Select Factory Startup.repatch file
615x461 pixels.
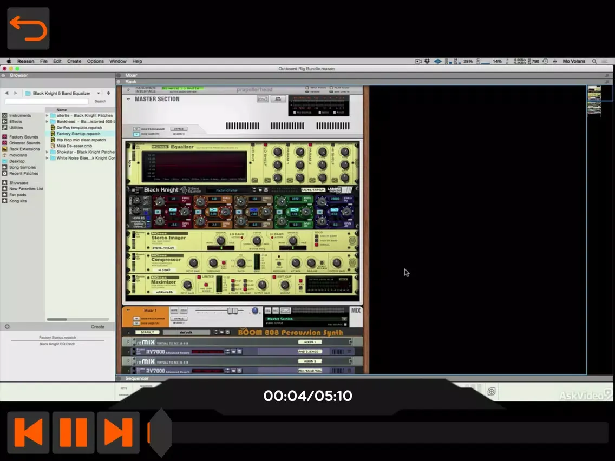(78, 134)
